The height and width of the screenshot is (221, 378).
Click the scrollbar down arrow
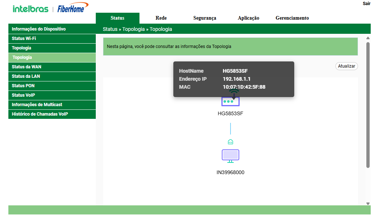point(368,204)
